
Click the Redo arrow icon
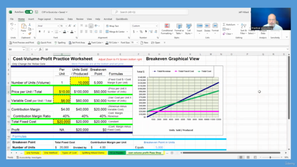pos(12,29)
